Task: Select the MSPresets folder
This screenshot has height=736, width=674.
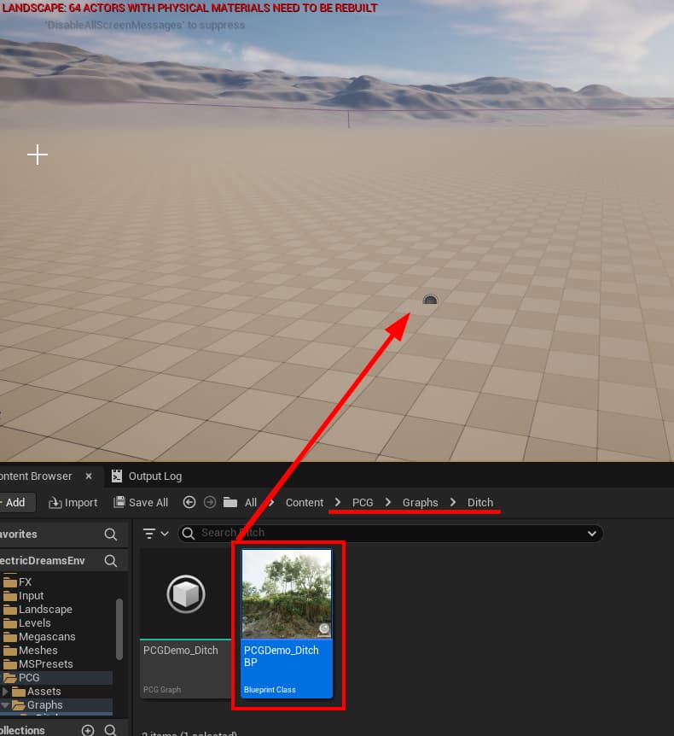Action: coord(45,663)
